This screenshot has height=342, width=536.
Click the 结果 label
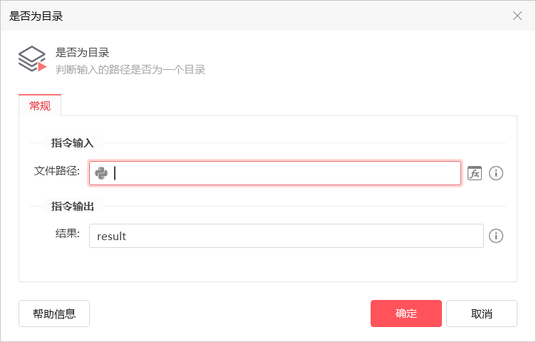point(67,234)
